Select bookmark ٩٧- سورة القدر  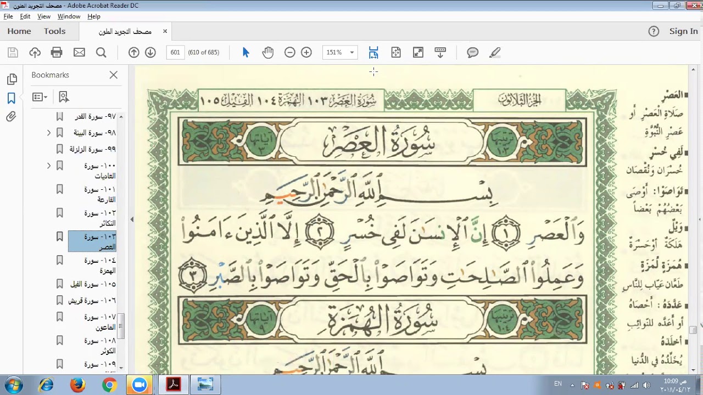tap(96, 117)
